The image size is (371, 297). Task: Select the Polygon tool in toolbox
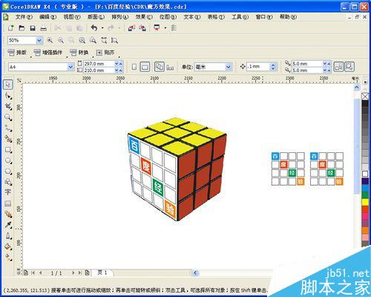(x=8, y=172)
